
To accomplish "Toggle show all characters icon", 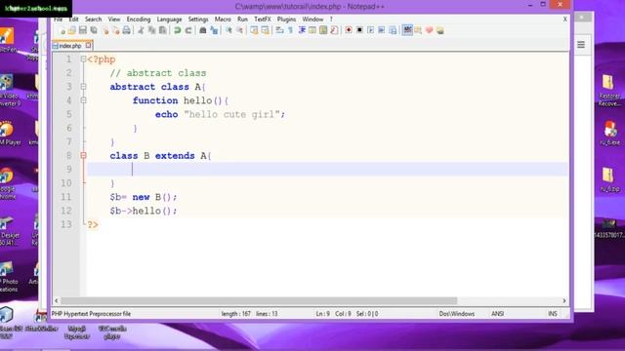I will (291, 30).
